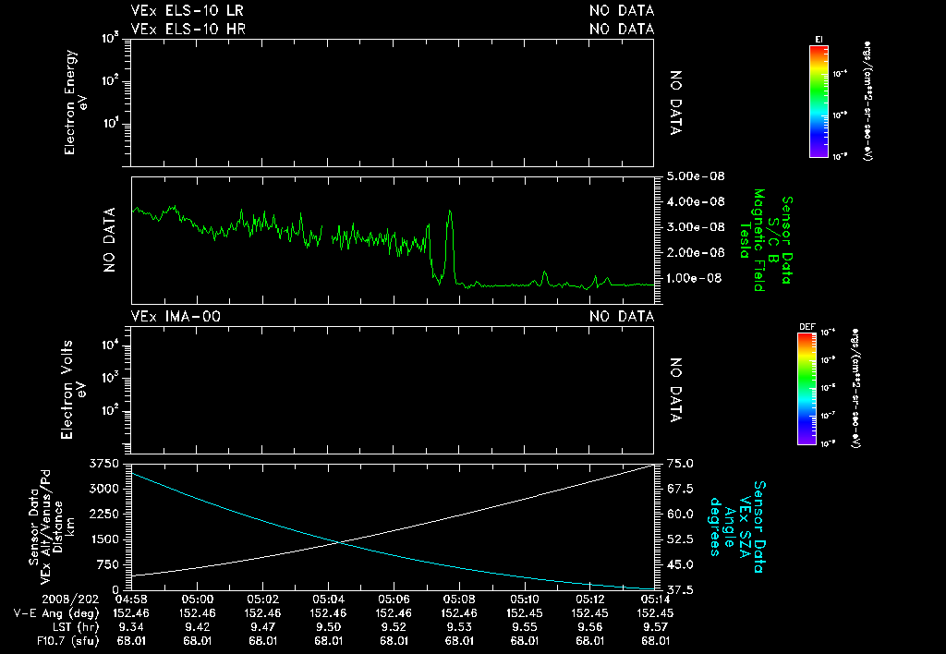Click NO DATA label on VEx IMA-00 row
Viewport: 946px width, 654px height.
[622, 316]
